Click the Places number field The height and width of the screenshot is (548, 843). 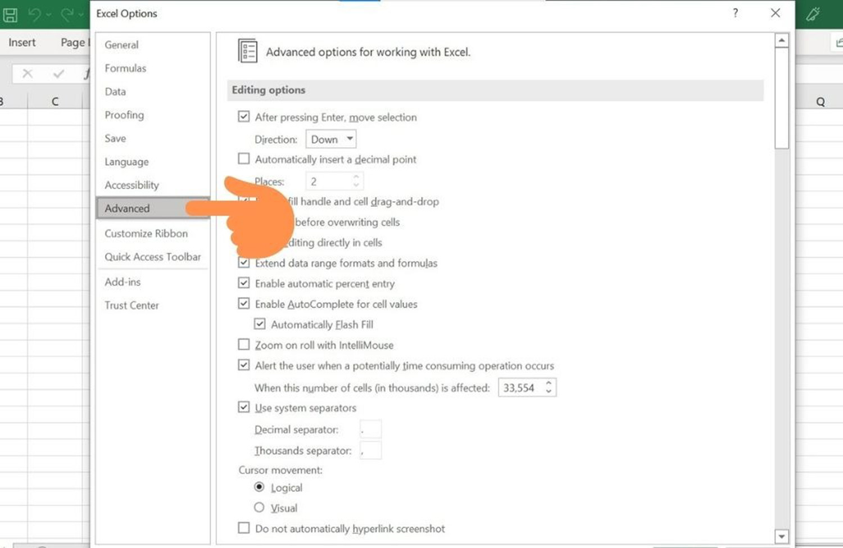[328, 182]
